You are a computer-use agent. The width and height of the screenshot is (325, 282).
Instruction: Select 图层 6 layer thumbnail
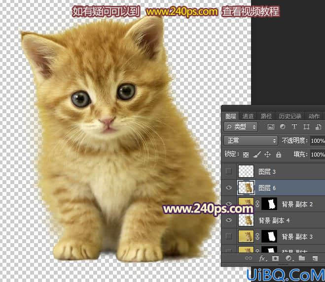246,188
